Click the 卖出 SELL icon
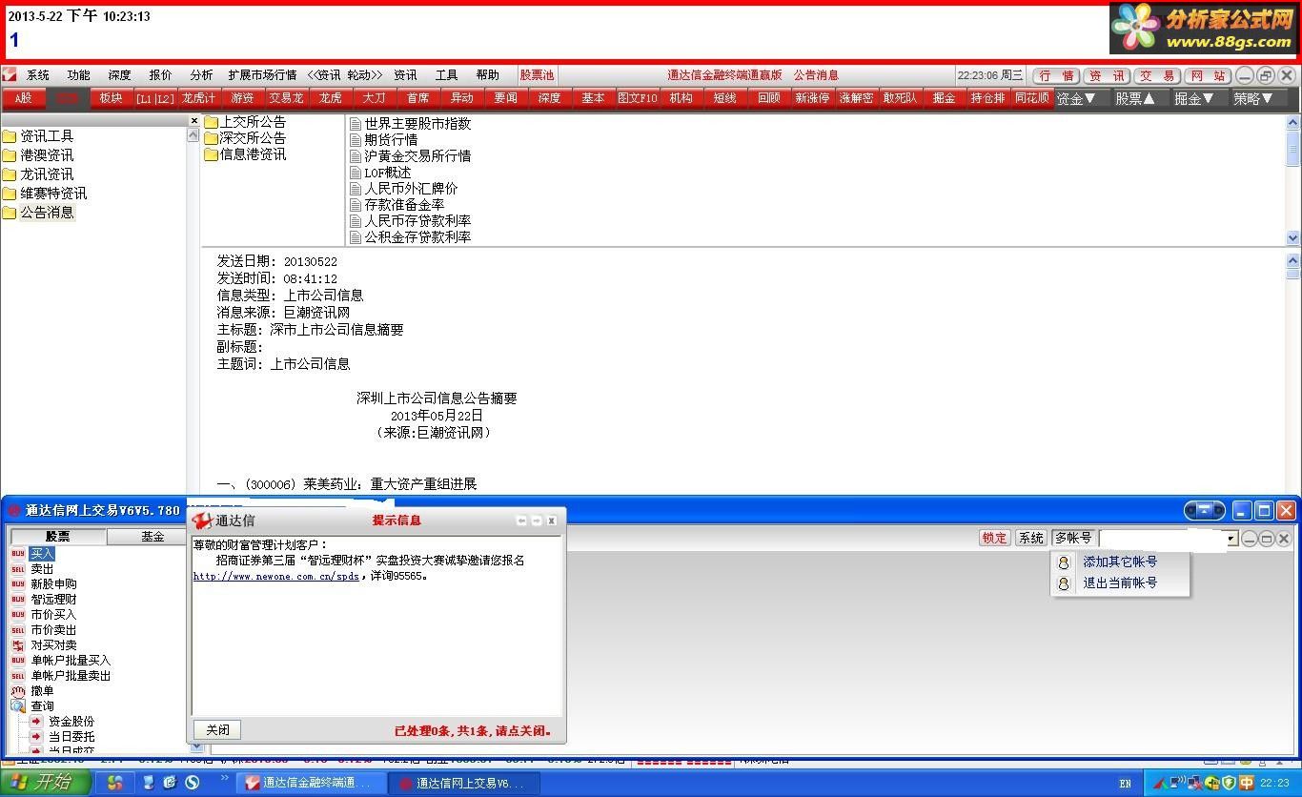Screen dimensions: 1302x797 (x=18, y=569)
